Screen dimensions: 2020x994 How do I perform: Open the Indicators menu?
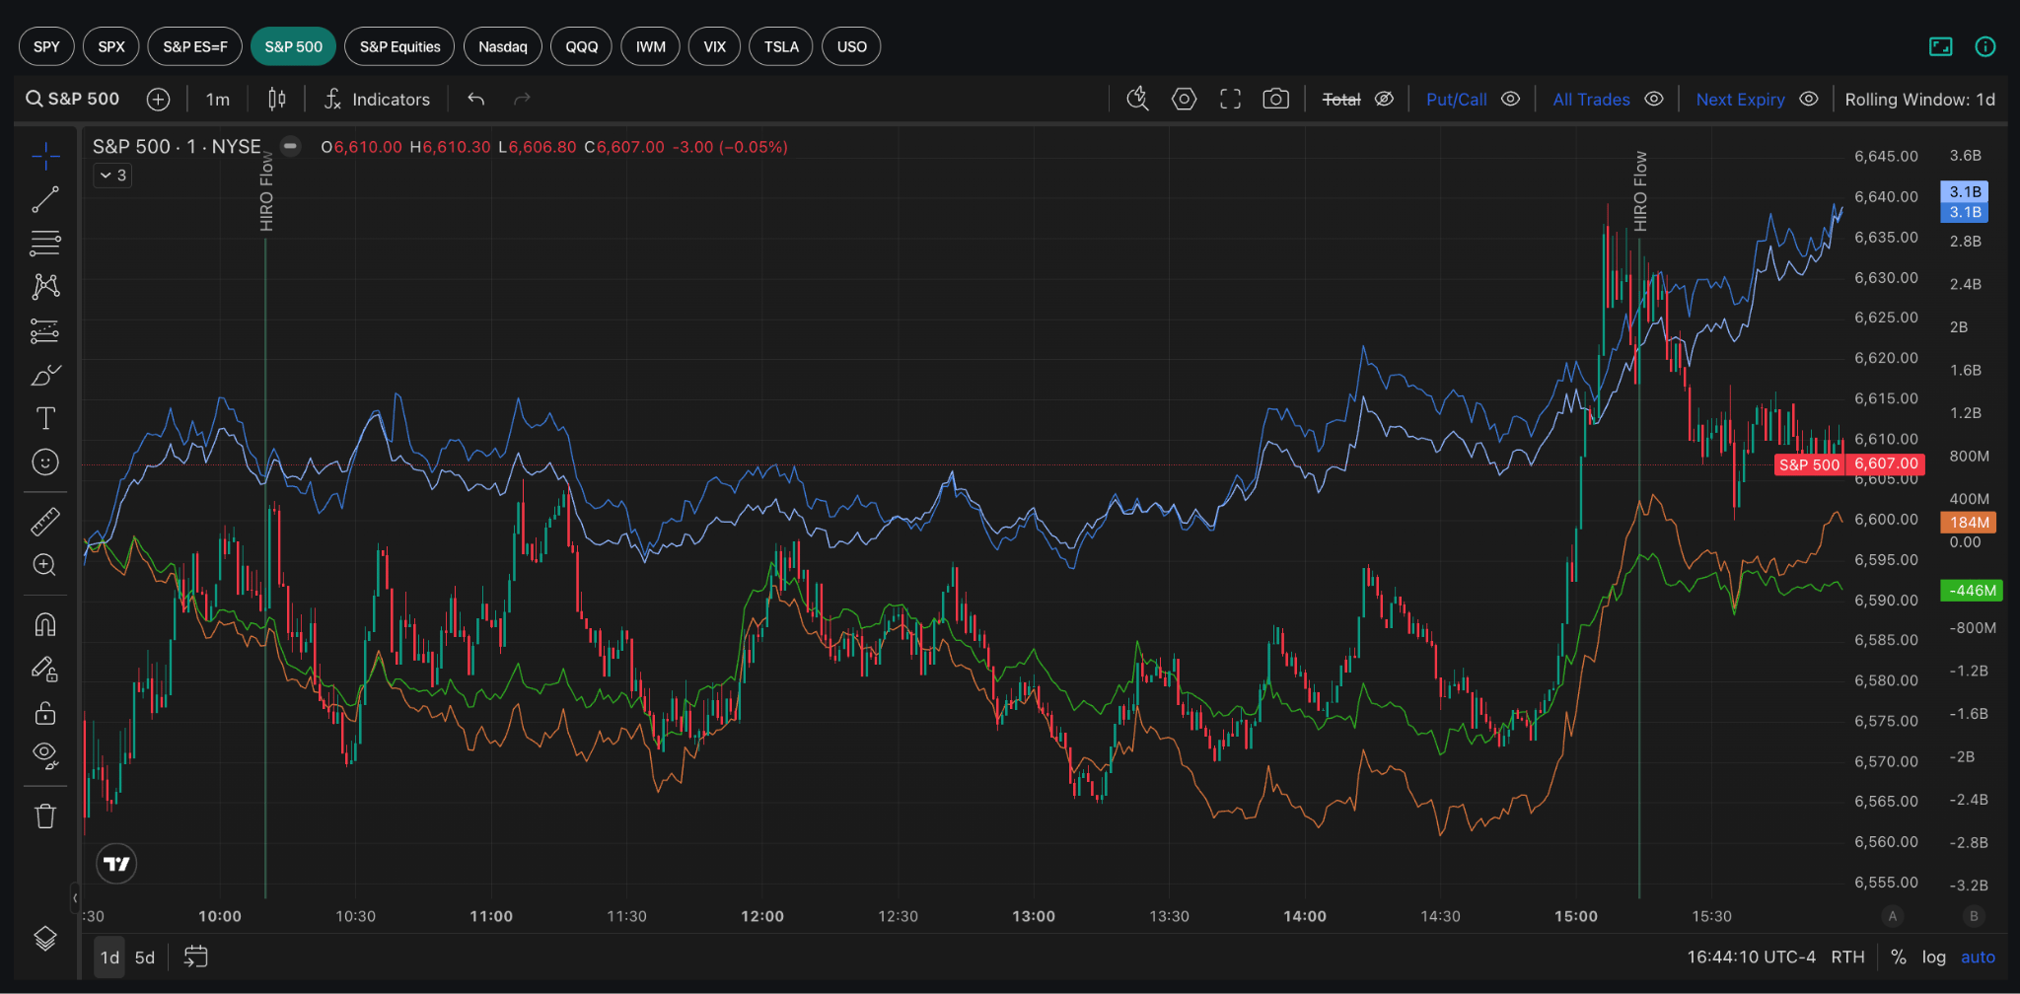click(x=378, y=100)
